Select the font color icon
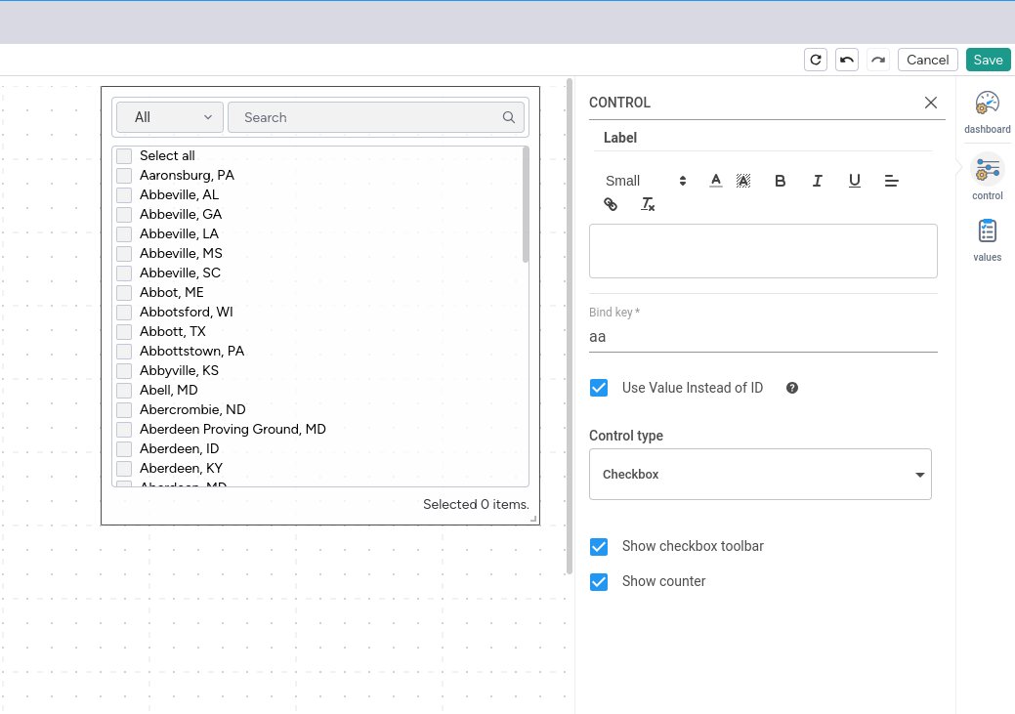 pyautogui.click(x=715, y=181)
